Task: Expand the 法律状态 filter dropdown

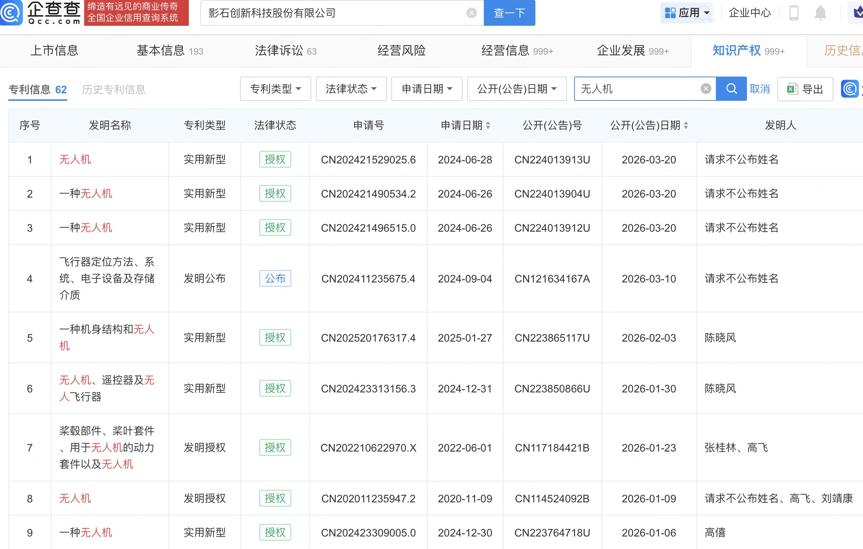Action: coord(351,89)
